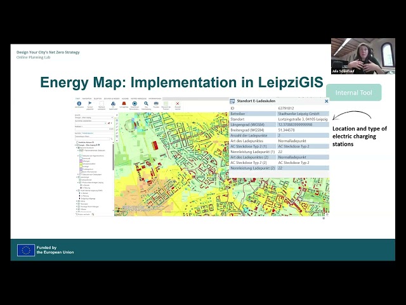Click the grey Keine Informationen legend swatch
This screenshot has width=406, height=305.
81,172
